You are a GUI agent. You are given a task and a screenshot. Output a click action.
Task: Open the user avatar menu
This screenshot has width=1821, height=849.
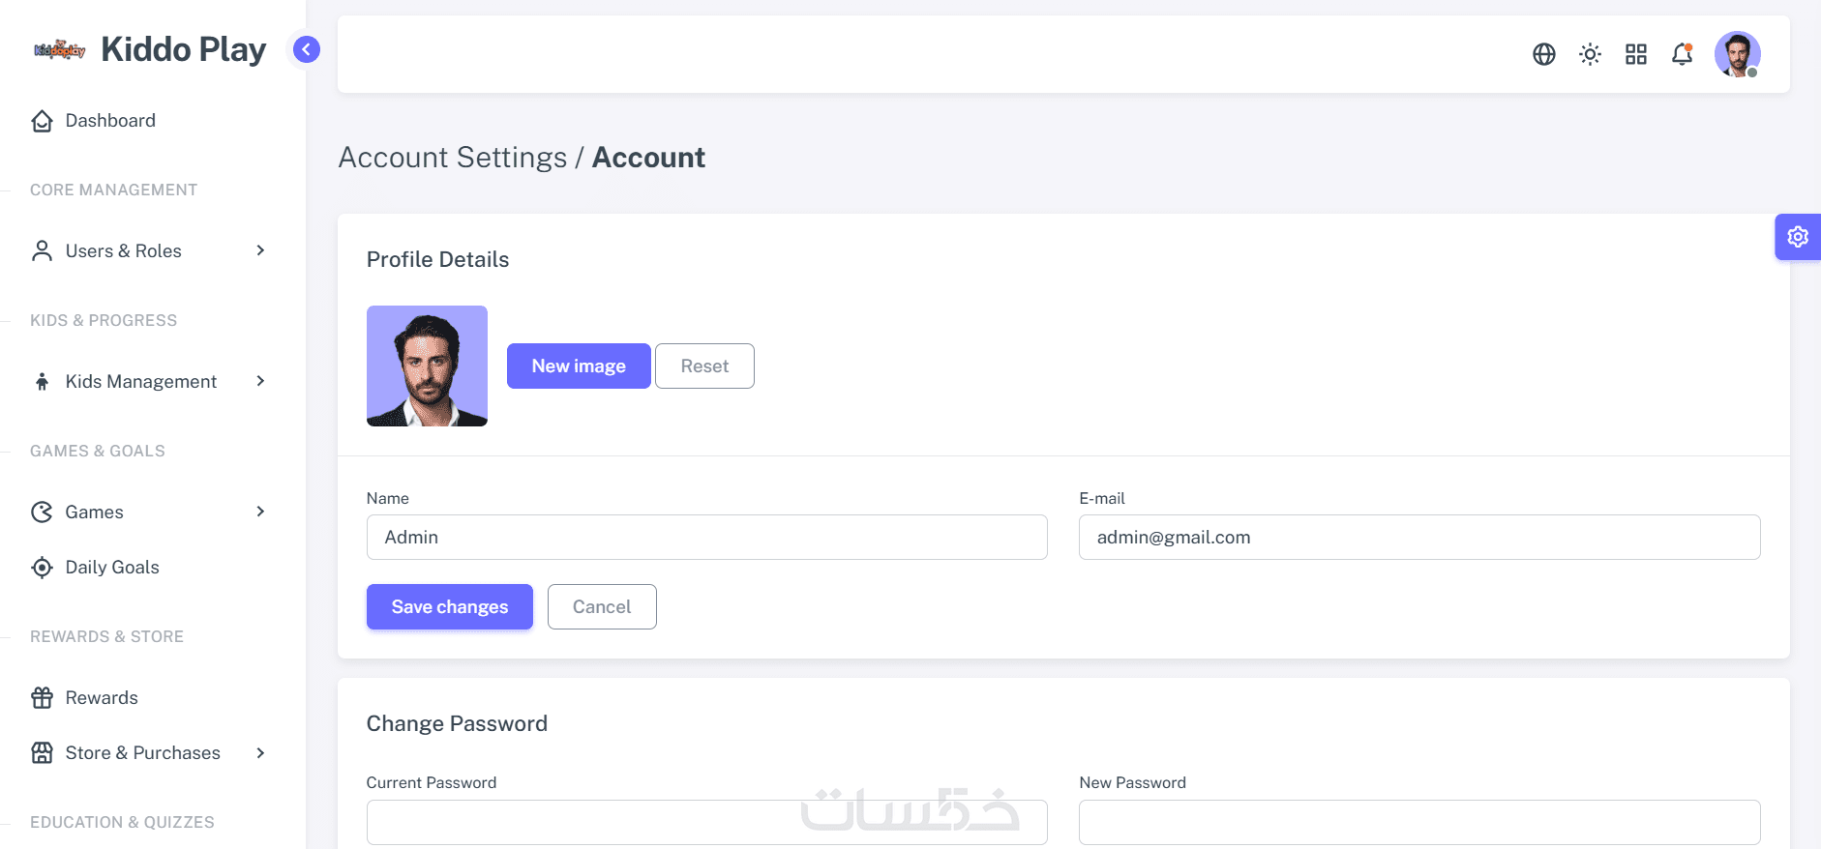[x=1737, y=54]
